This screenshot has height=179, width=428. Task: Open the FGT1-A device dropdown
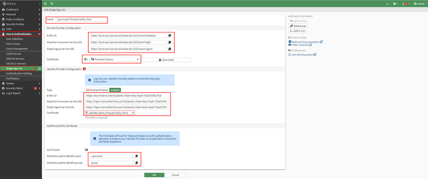pos(21,4)
